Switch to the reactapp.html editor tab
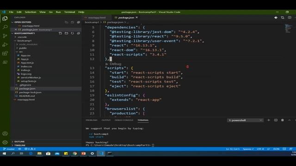 (x=97, y=18)
